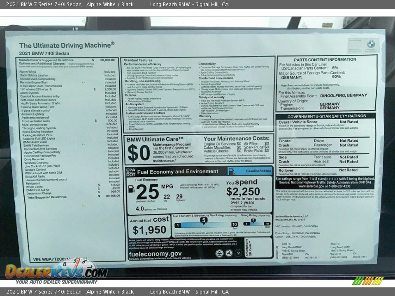Select 'Instrumentation and controls' subheading
The height and width of the screenshot is (296, 395).
tap(145, 113)
